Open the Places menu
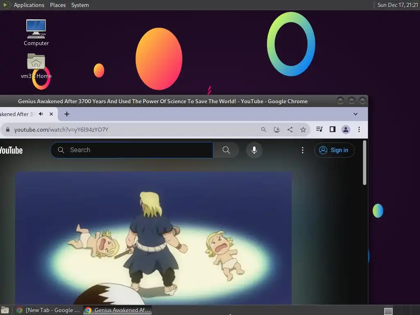The width and height of the screenshot is (420, 315). tap(58, 5)
